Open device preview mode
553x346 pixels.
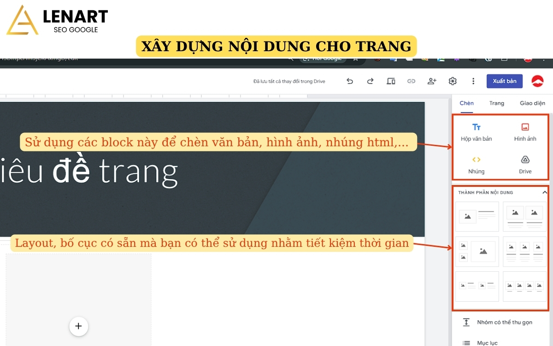(391, 81)
